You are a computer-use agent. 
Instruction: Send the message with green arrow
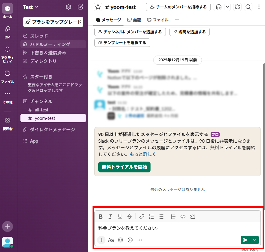click(245, 240)
